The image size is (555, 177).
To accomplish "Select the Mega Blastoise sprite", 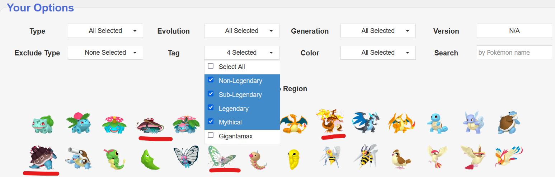I will coord(79,158).
